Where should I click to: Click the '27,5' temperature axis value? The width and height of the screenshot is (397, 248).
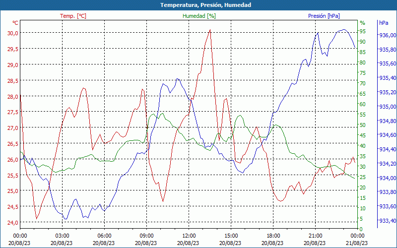(13, 112)
